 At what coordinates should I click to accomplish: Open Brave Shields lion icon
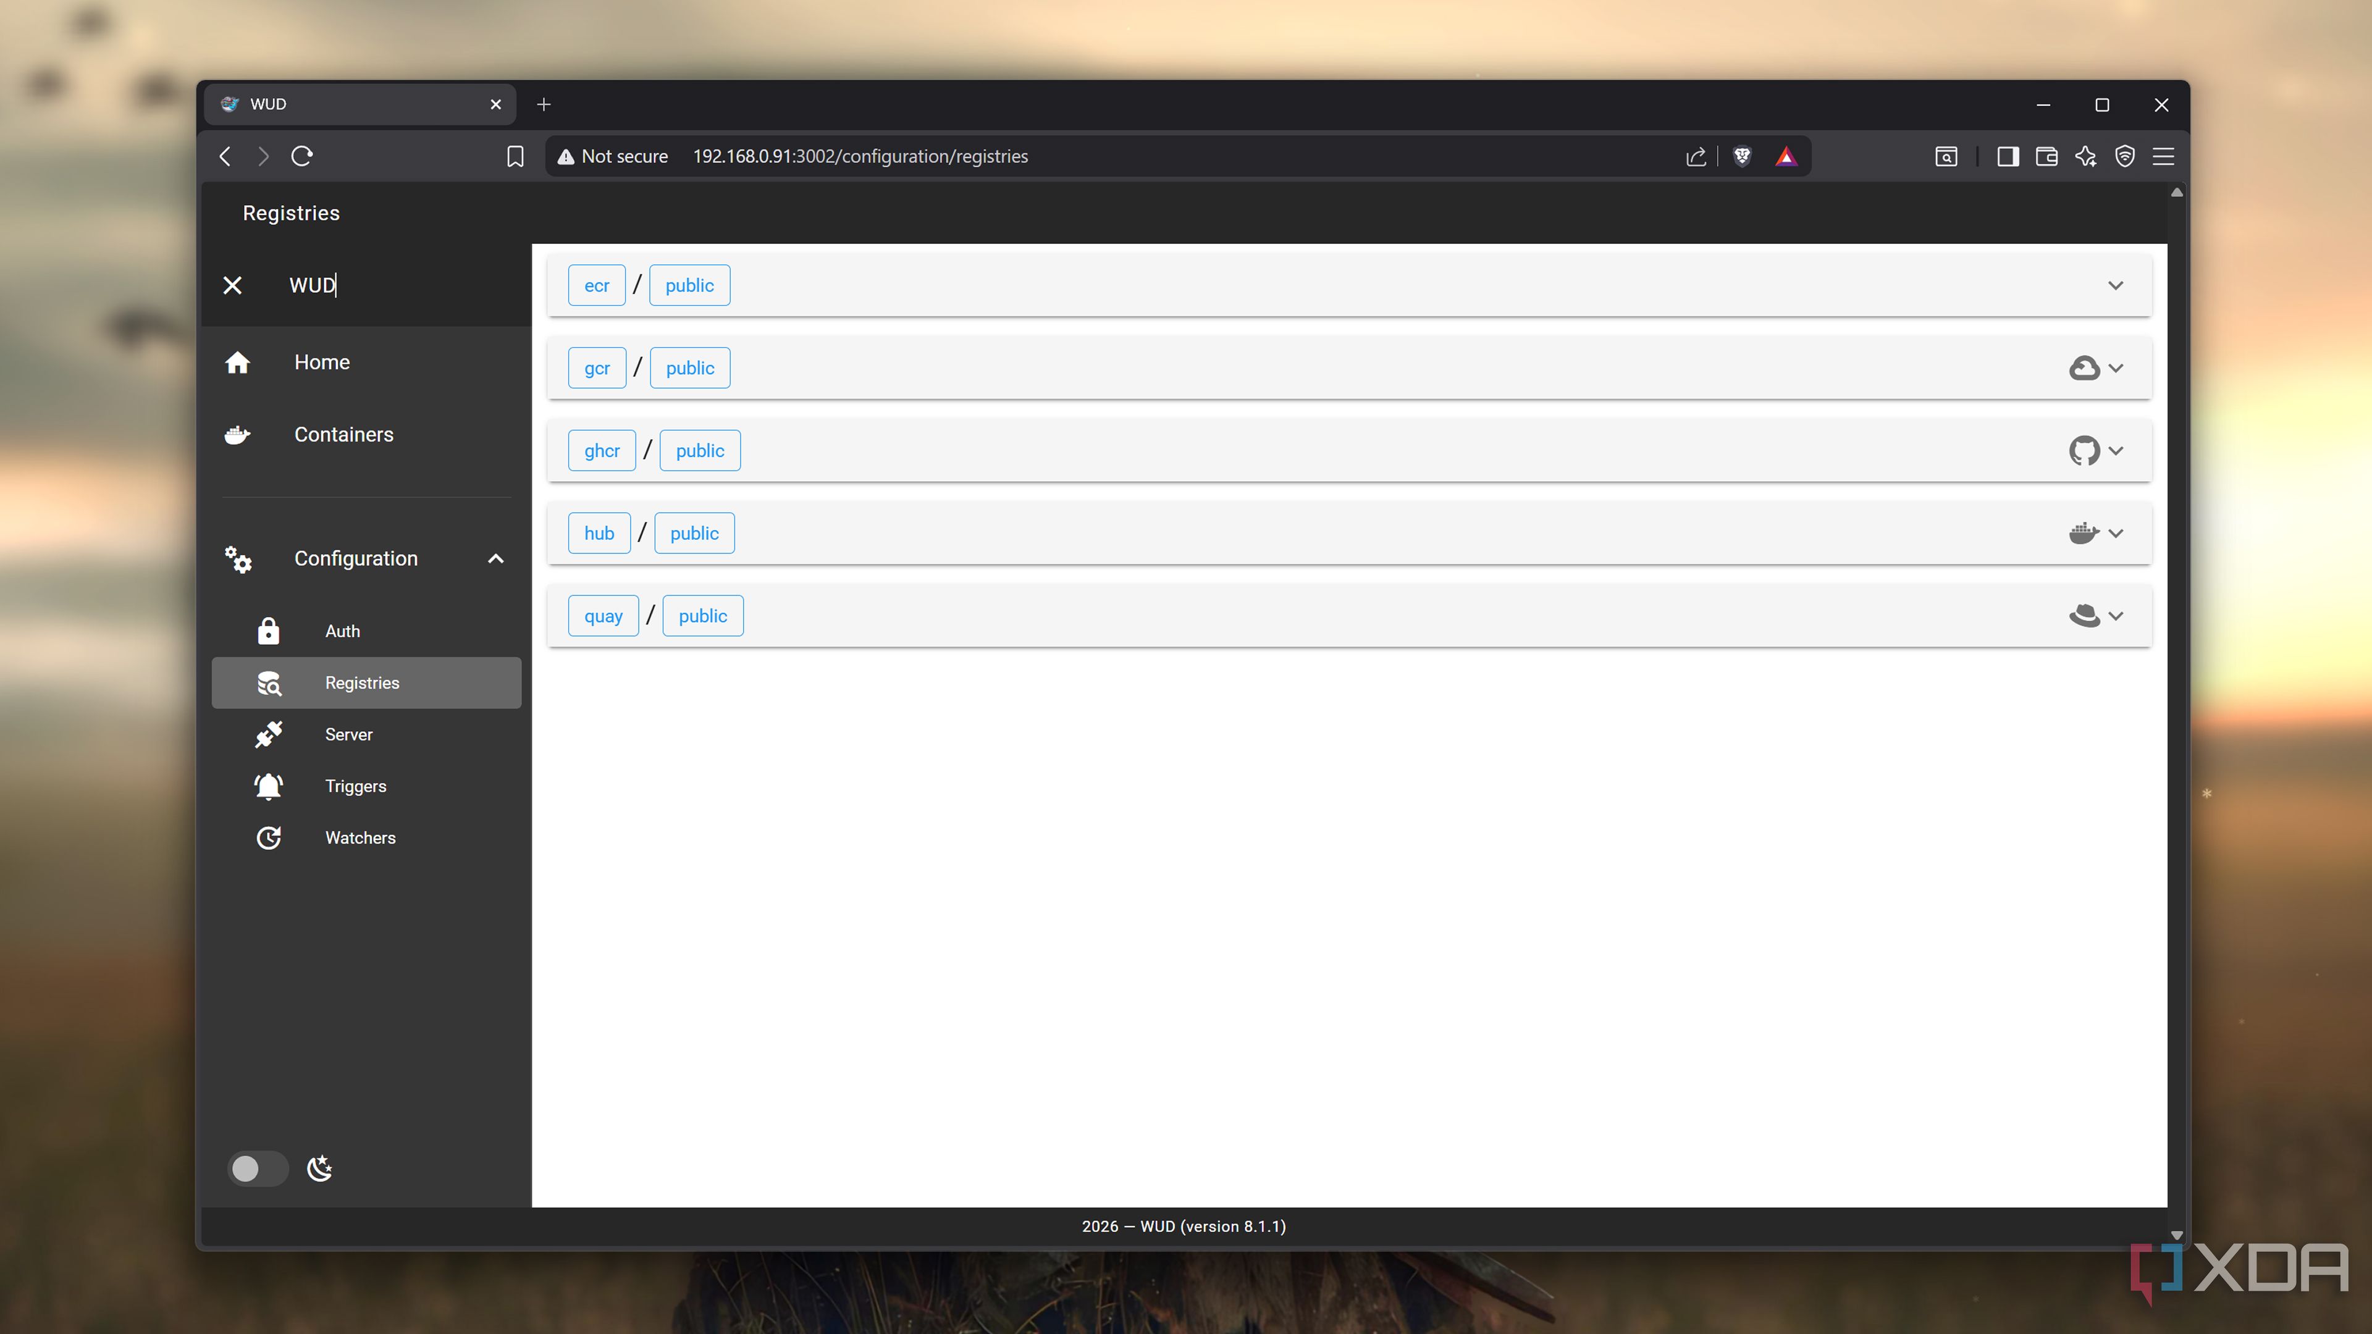coord(1741,156)
